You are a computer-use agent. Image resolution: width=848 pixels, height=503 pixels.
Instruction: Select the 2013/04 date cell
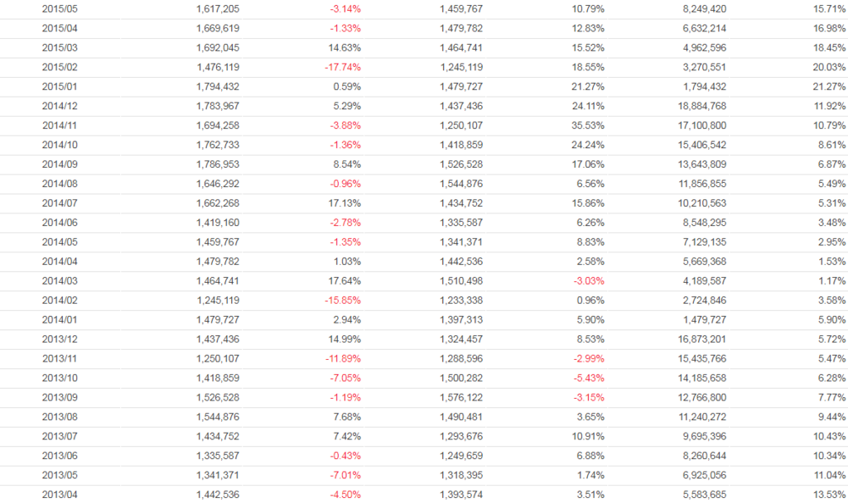pyautogui.click(x=58, y=495)
